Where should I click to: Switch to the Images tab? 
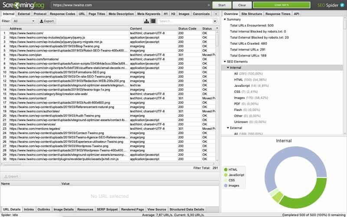tap(184, 14)
